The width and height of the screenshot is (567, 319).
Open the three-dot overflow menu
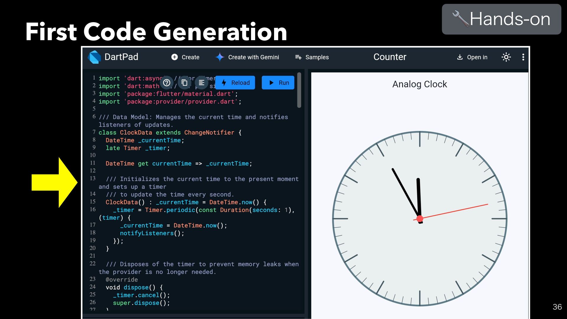(523, 57)
